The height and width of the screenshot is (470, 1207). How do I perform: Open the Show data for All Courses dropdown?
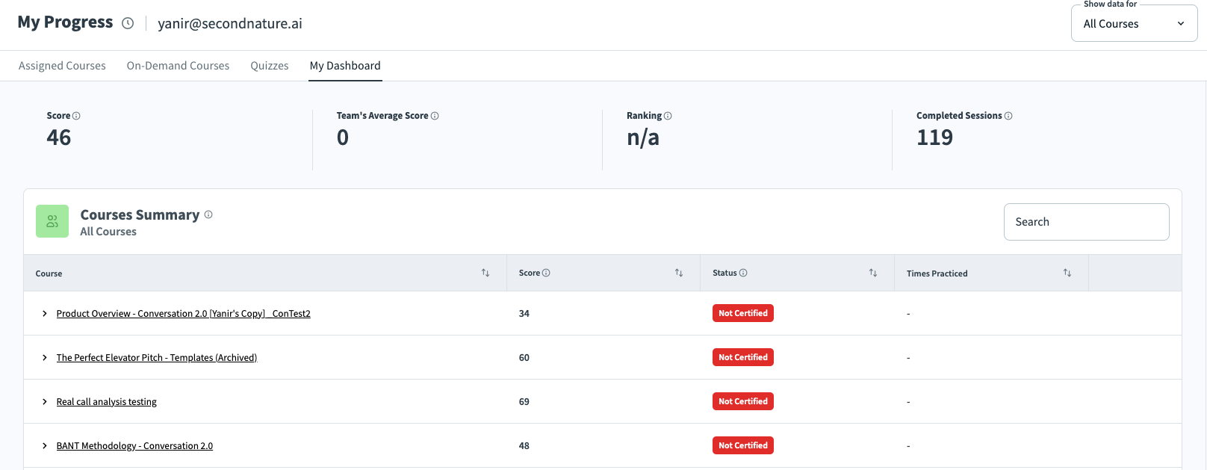[x=1134, y=24]
